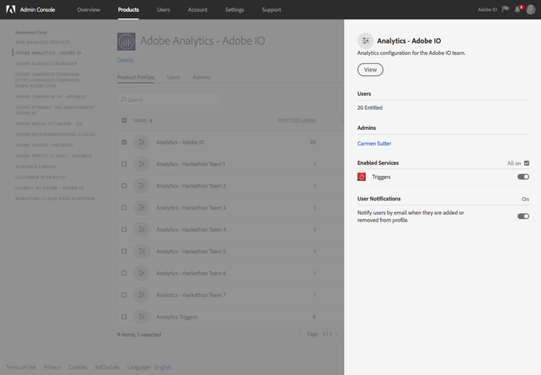Open the Support tab
The height and width of the screenshot is (375, 541).
tap(271, 9)
